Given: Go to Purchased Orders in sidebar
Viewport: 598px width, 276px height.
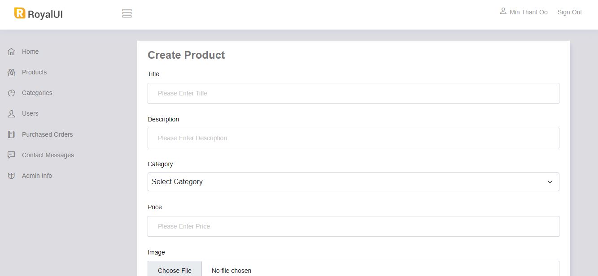Looking at the screenshot, I should point(47,134).
